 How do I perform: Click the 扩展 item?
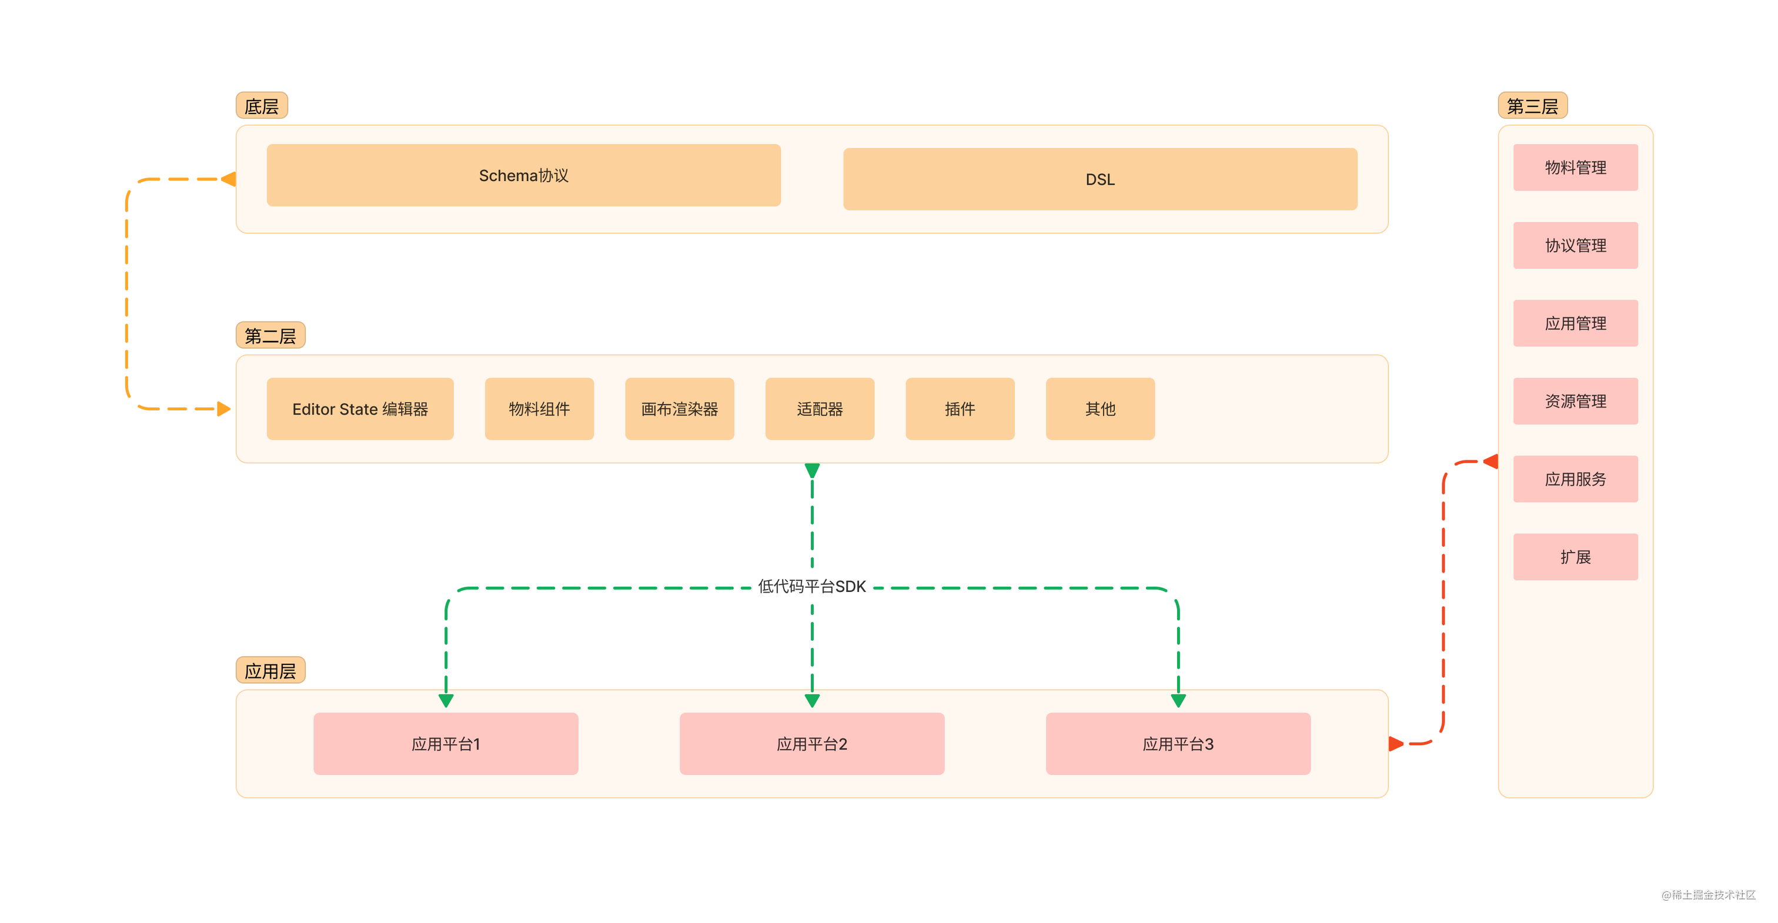[1575, 556]
